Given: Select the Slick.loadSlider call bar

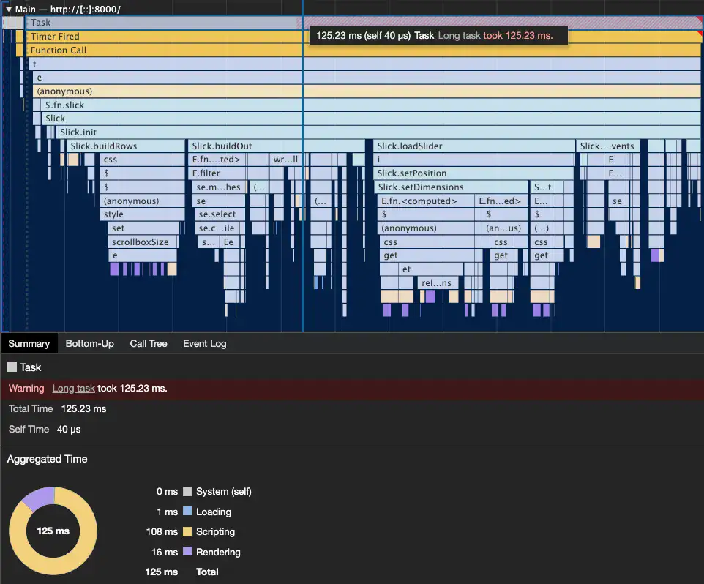Looking at the screenshot, I should coord(473,146).
